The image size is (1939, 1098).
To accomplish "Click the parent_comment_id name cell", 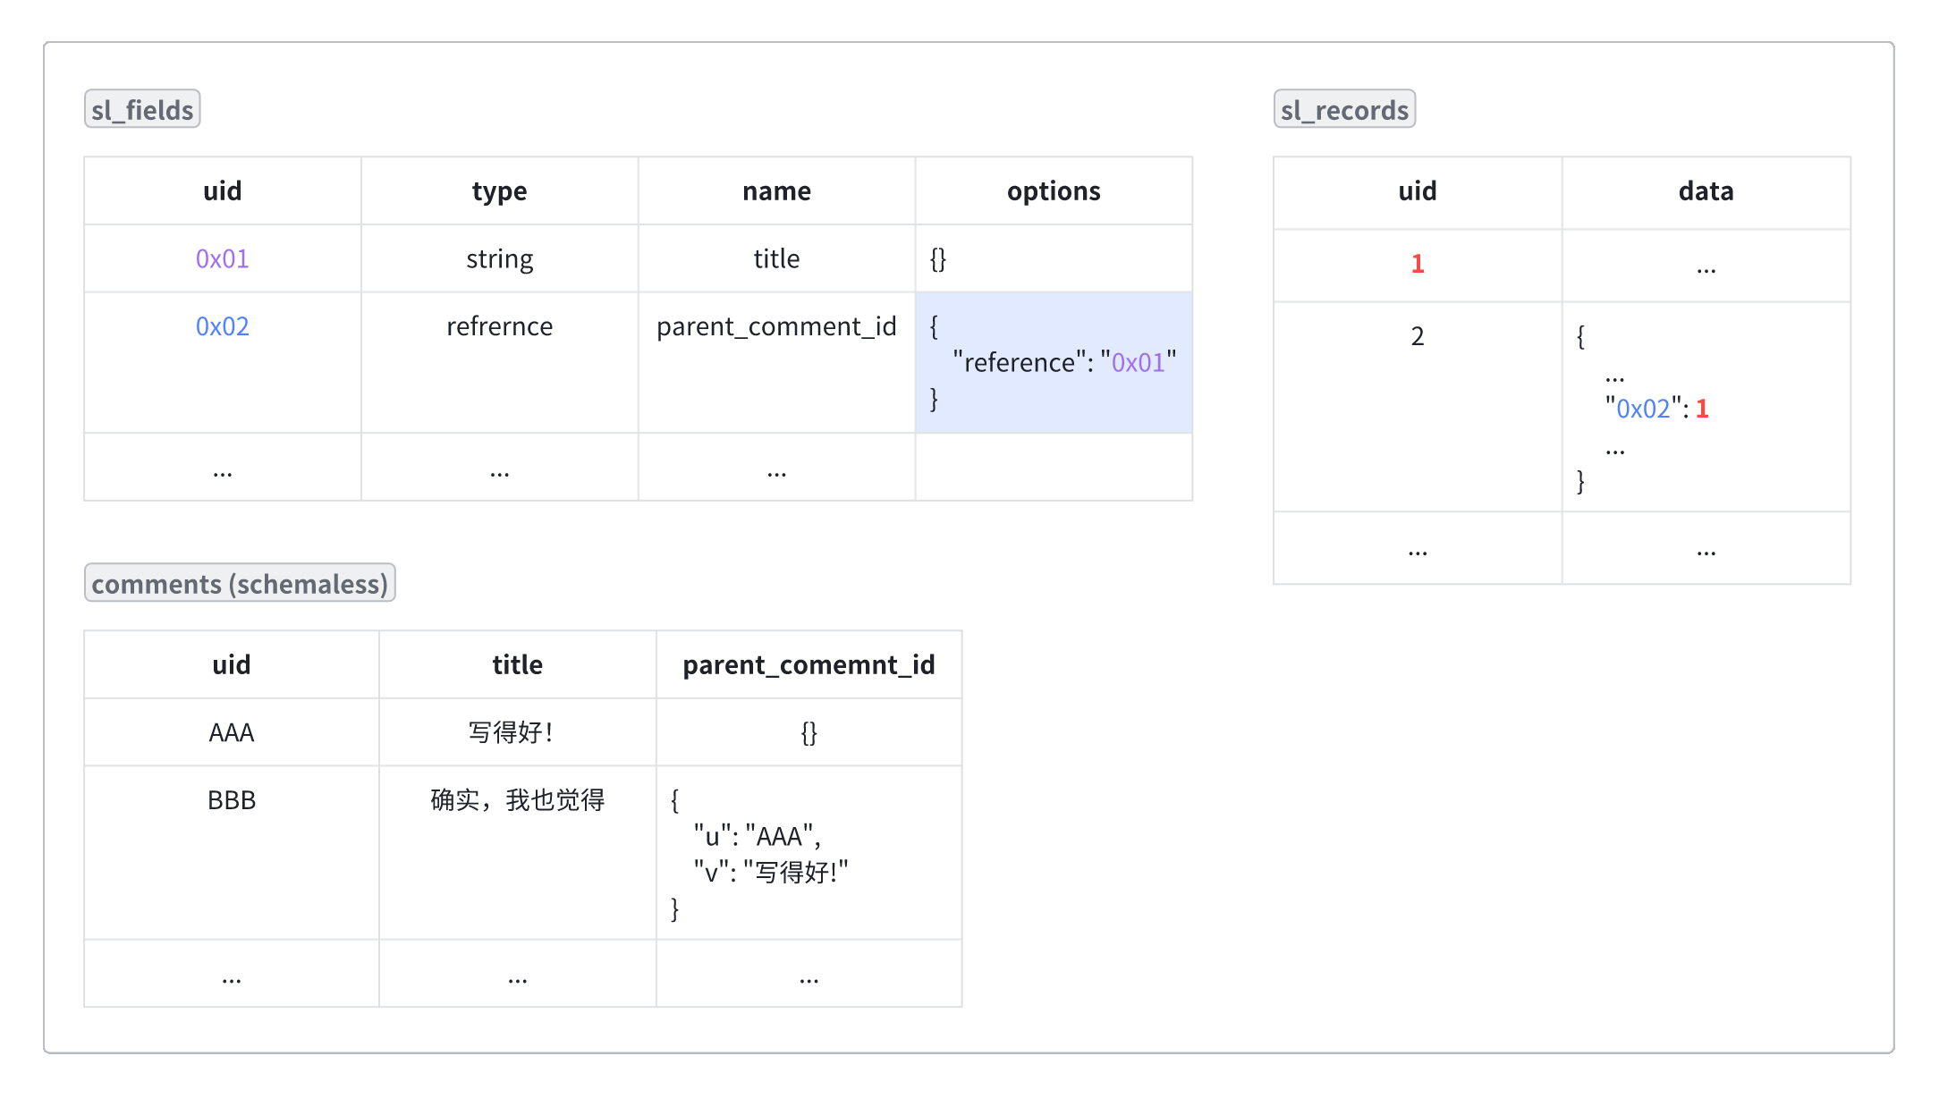I will (x=775, y=326).
